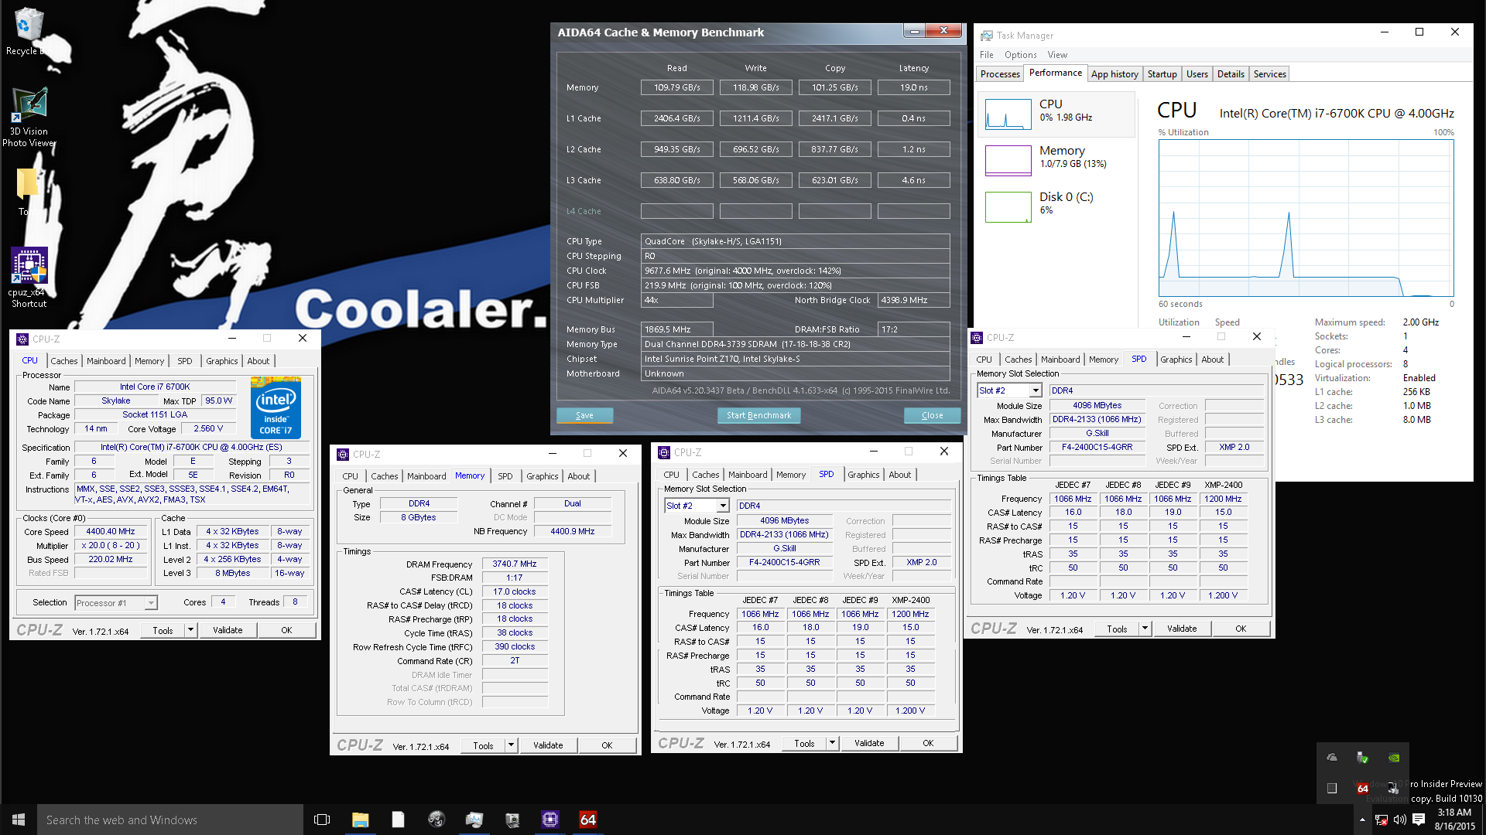
Task: Open Caches tab in CPU-Z CPU window
Action: coord(64,361)
